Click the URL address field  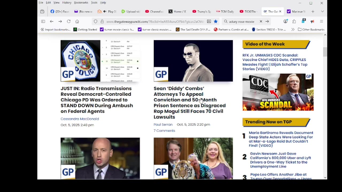(x=155, y=21)
